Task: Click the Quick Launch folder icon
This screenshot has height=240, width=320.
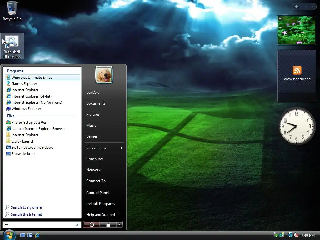Action: (x=8, y=141)
